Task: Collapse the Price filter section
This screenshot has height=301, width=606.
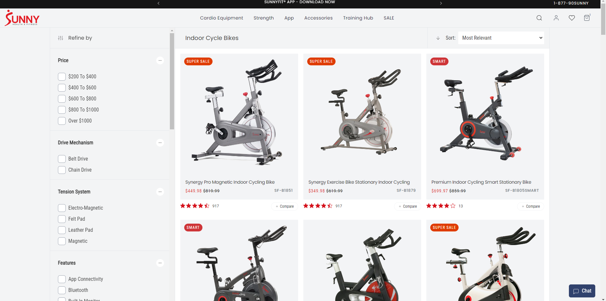Action: pos(160,60)
